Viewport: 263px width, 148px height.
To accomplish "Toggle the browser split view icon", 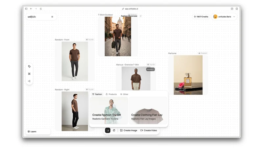I will tap(237, 9).
